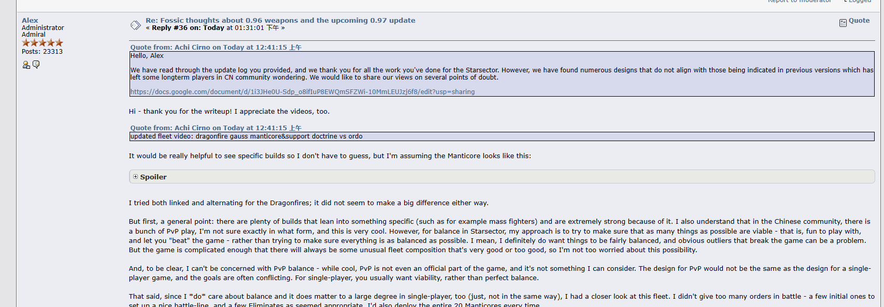Click the 'Logged' text at top right
Image resolution: width=884 pixels, height=307 pixels.
(x=860, y=2)
